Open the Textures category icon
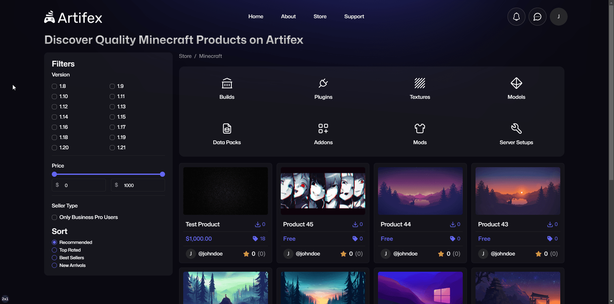This screenshot has height=304, width=614. tap(420, 84)
